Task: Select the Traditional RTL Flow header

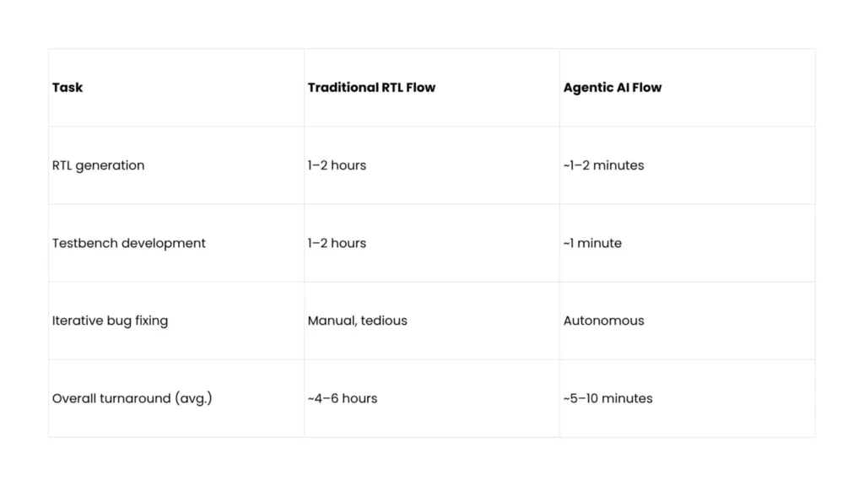Action: point(432,88)
